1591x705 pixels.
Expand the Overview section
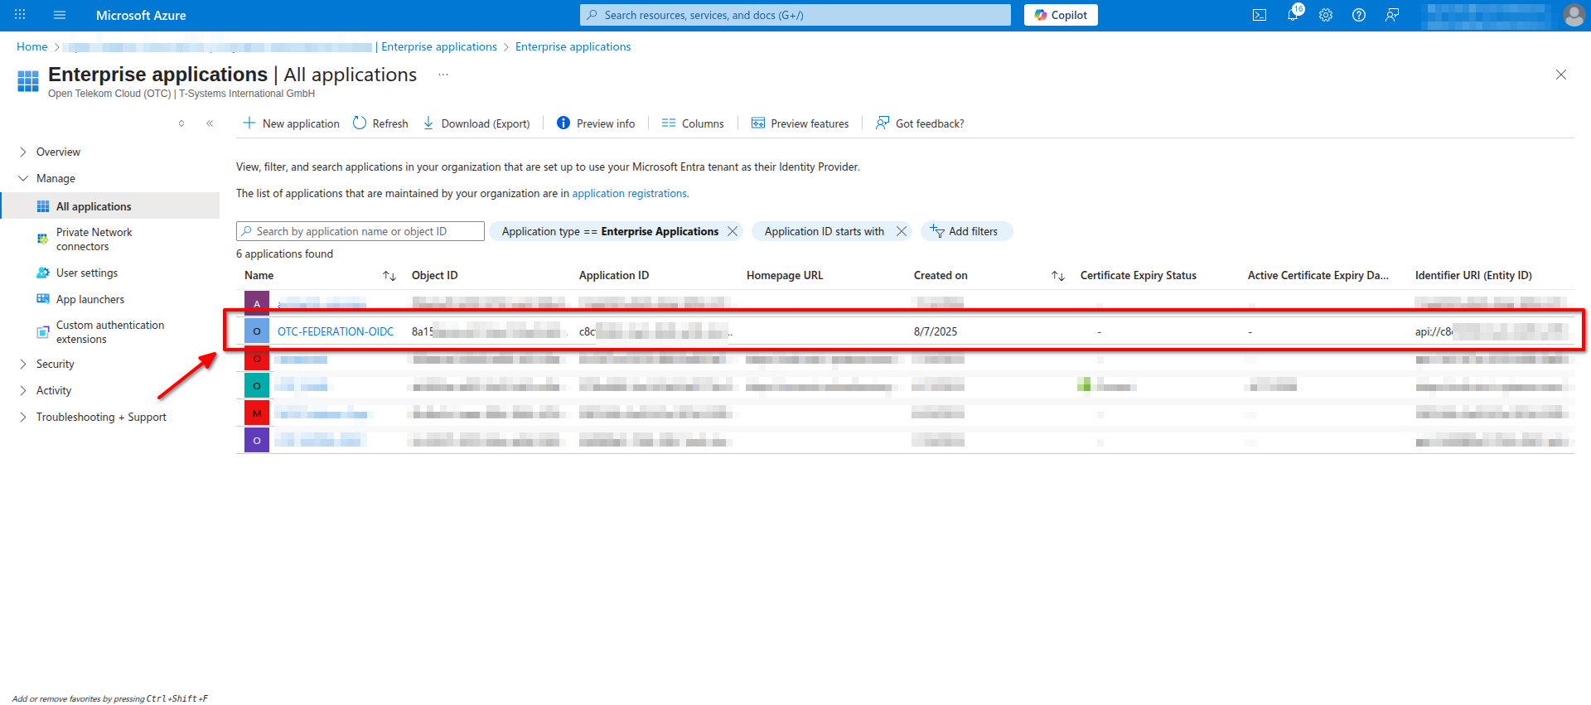[23, 152]
